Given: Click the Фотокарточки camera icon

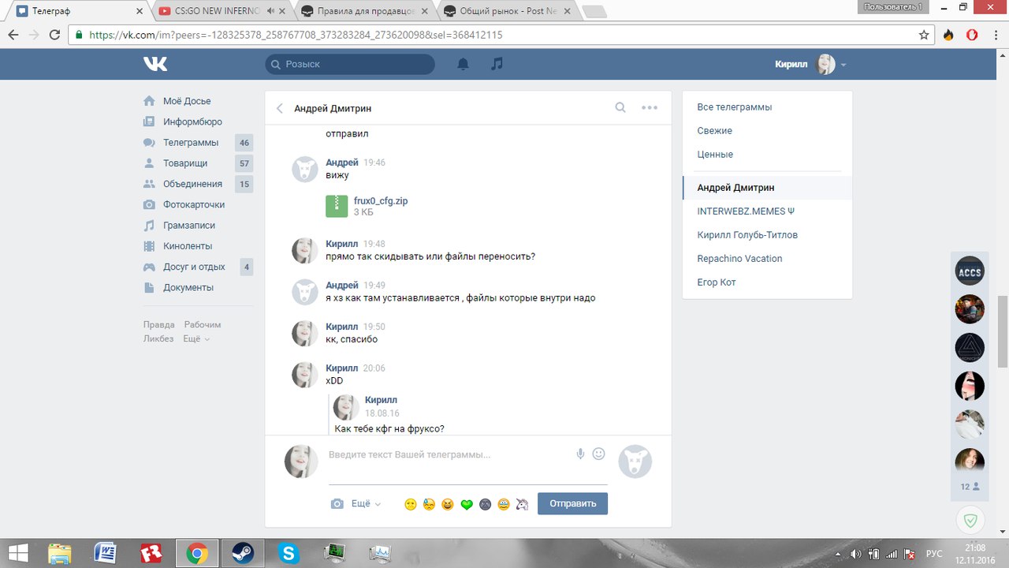Looking at the screenshot, I should tap(149, 204).
